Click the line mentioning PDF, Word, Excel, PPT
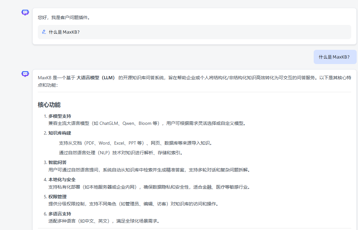This screenshot has height=230, width=358. (136, 143)
